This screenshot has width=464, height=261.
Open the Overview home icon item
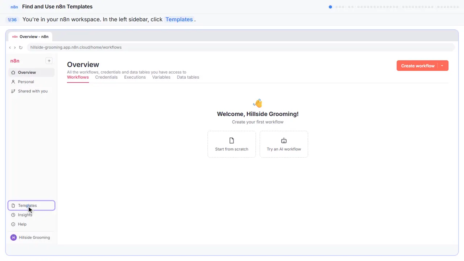[x=31, y=72]
